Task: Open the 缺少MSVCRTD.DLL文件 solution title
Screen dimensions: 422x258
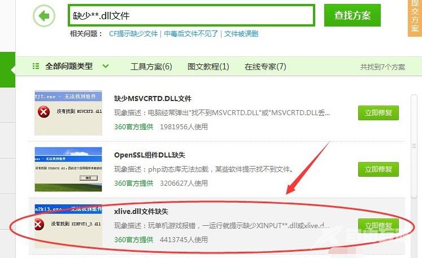Action: (153, 98)
